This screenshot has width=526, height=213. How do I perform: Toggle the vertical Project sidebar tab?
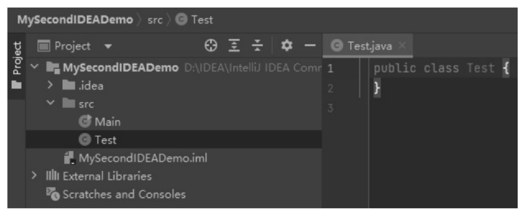(16, 65)
